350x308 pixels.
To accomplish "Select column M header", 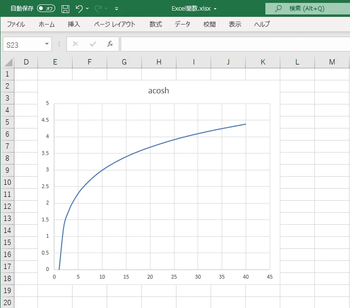I will (x=332, y=62).
